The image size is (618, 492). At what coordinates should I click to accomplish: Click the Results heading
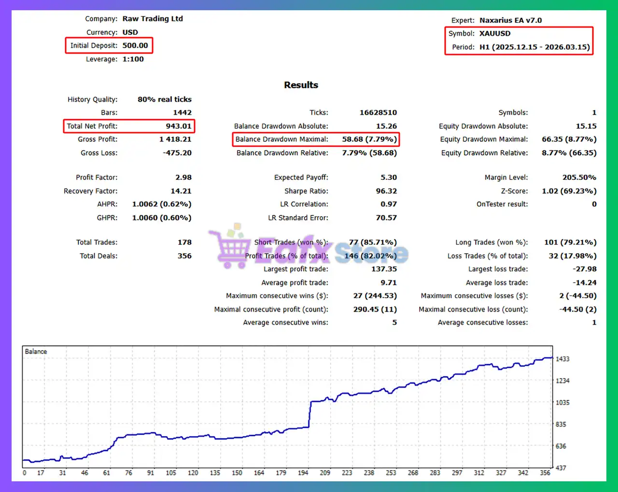point(301,85)
